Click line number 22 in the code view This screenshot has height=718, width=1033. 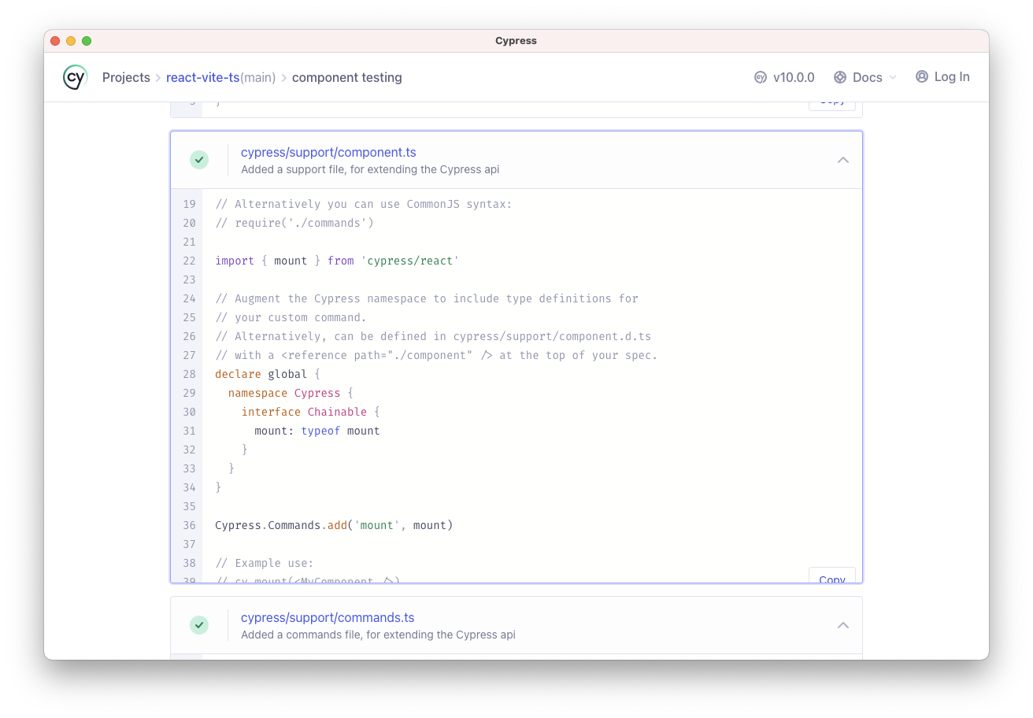tap(189, 261)
